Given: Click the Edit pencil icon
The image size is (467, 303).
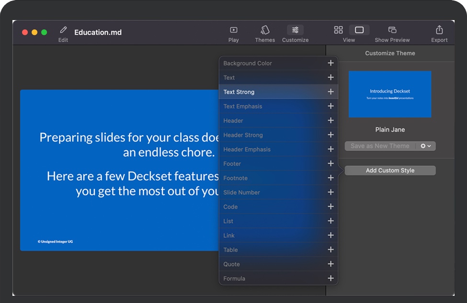Looking at the screenshot, I should coord(63,30).
